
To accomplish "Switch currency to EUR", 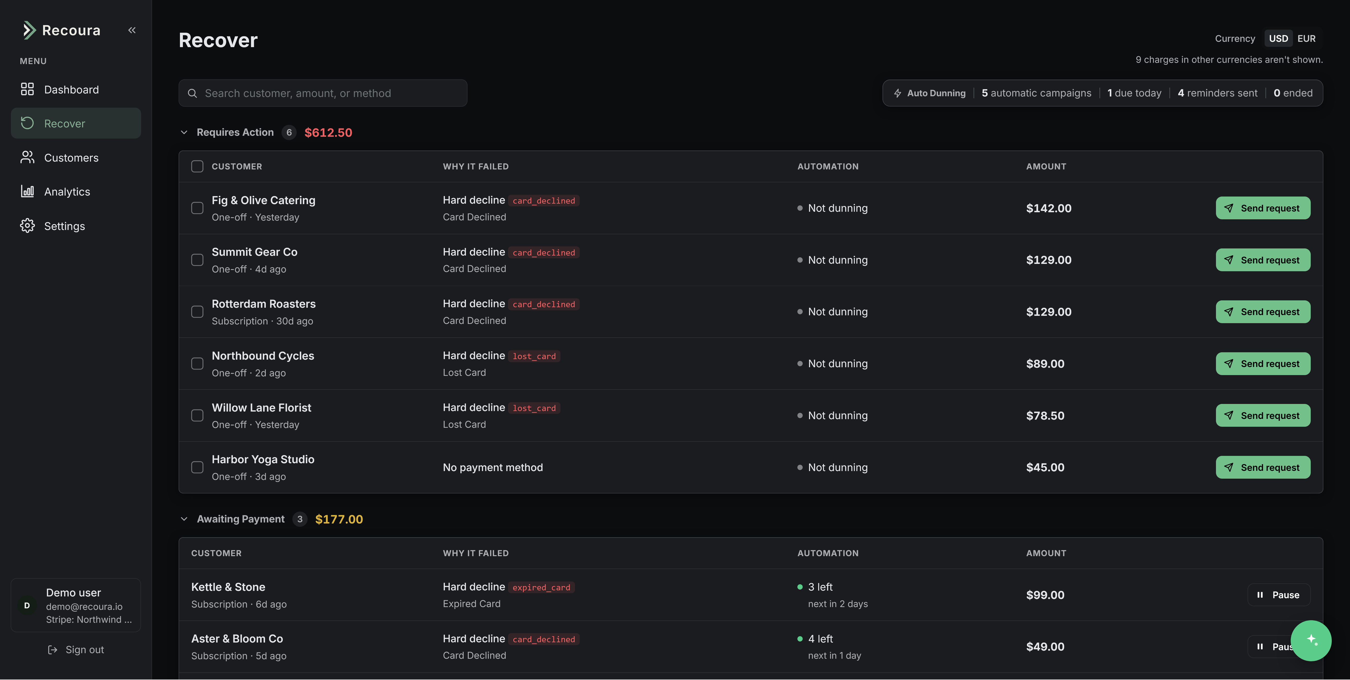I will click(1306, 38).
